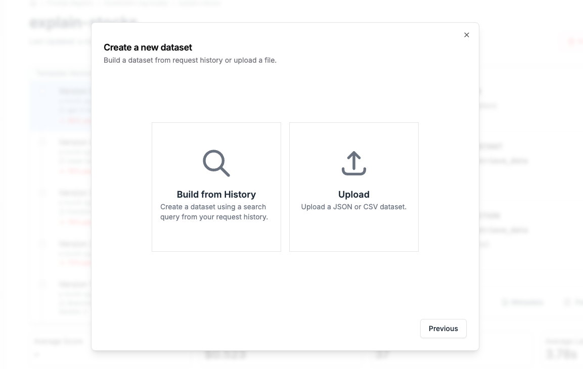
Task: Check the checkbox next to the last version row
Action: pyautogui.click(x=42, y=285)
